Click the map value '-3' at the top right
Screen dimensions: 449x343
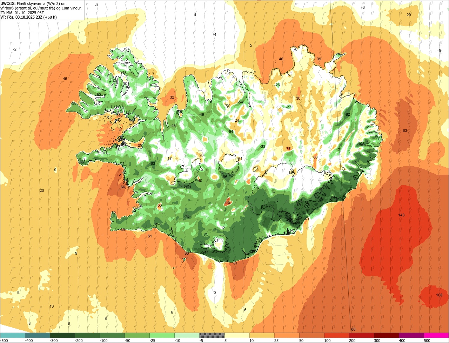[x=363, y=7]
